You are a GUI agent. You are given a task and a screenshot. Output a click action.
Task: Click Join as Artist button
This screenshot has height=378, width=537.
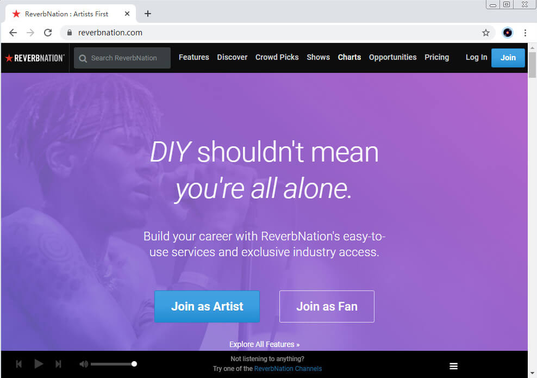tap(207, 306)
